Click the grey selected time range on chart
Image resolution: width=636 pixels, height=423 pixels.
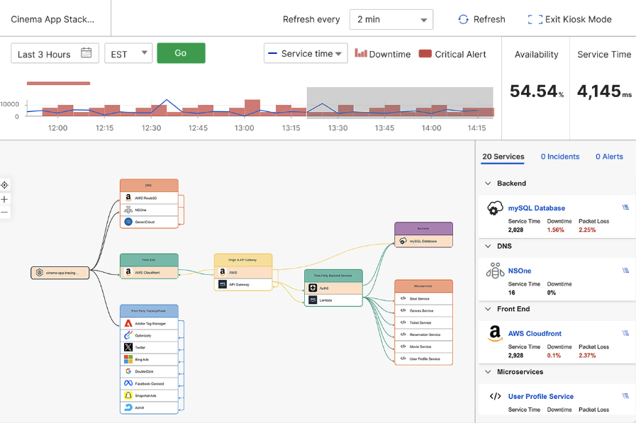point(400,103)
